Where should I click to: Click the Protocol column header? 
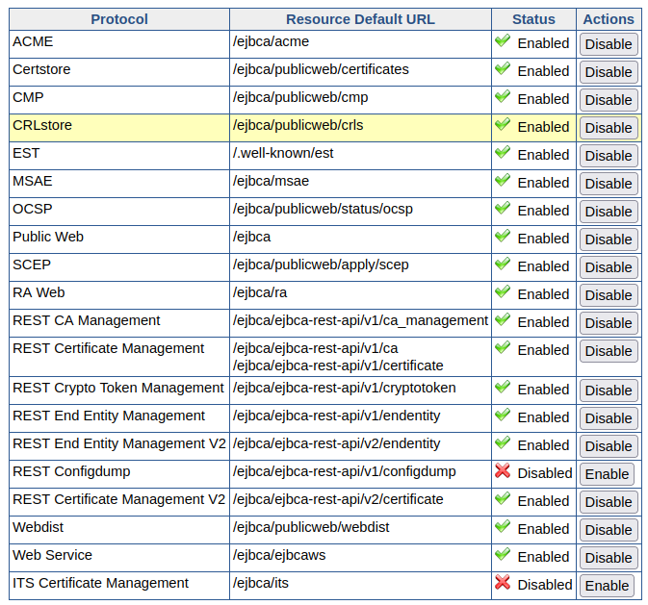click(119, 19)
